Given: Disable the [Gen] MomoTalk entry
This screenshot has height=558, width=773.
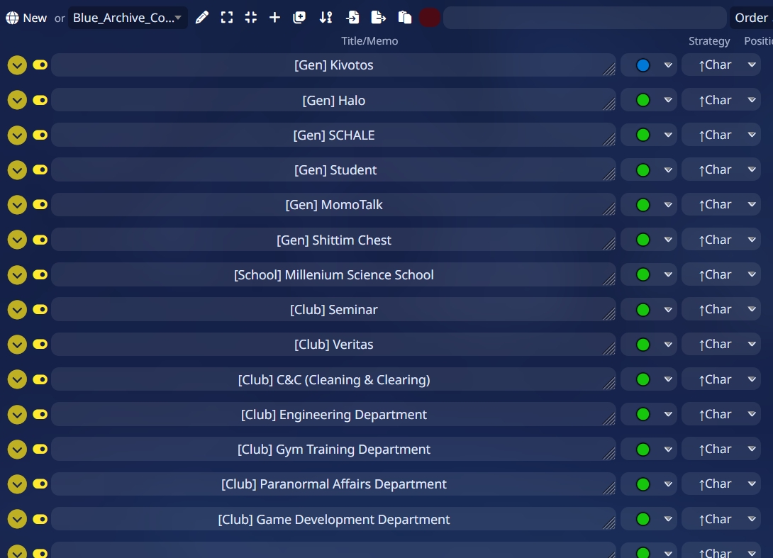Looking at the screenshot, I should (x=40, y=205).
